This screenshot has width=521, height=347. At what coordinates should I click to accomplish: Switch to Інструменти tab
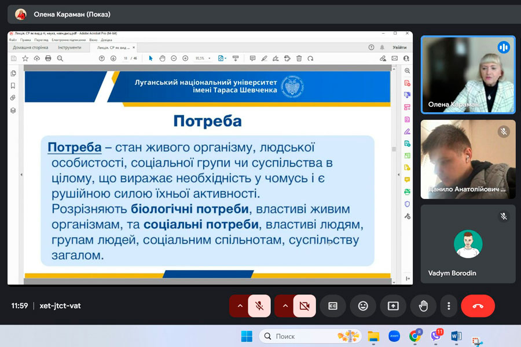coord(69,47)
